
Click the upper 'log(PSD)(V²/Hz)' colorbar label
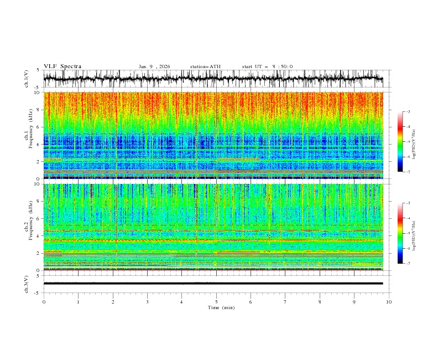click(x=414, y=145)
